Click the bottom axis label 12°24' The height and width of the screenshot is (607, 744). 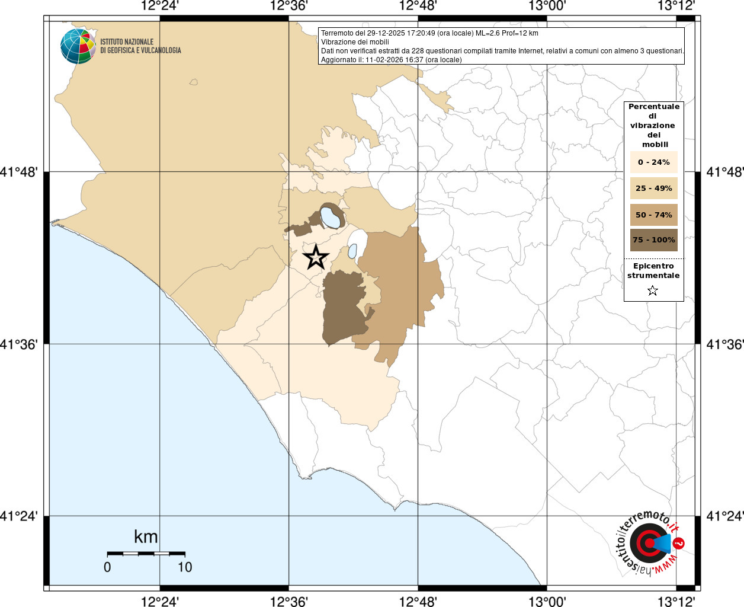click(160, 602)
